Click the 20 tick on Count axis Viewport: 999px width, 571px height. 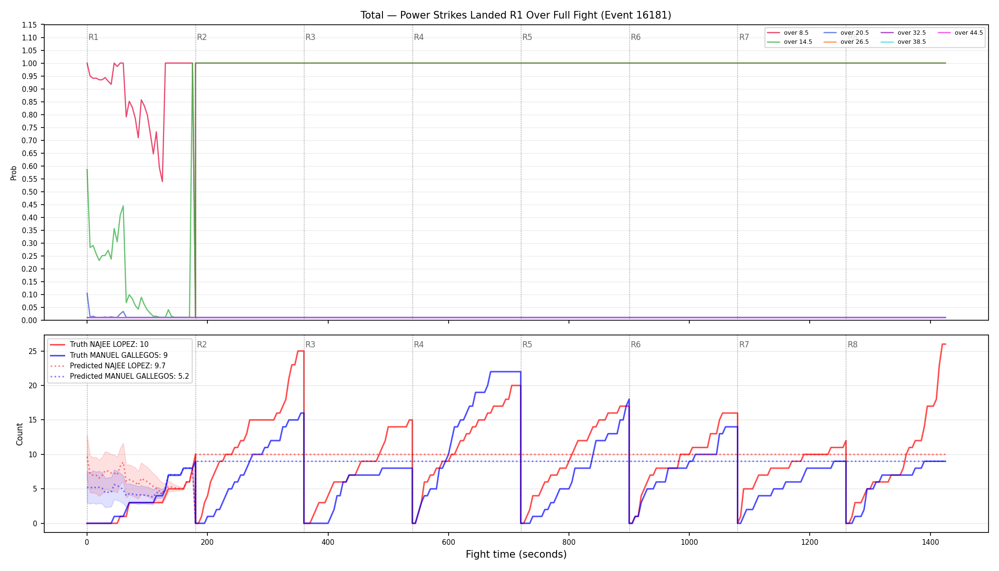[33, 385]
